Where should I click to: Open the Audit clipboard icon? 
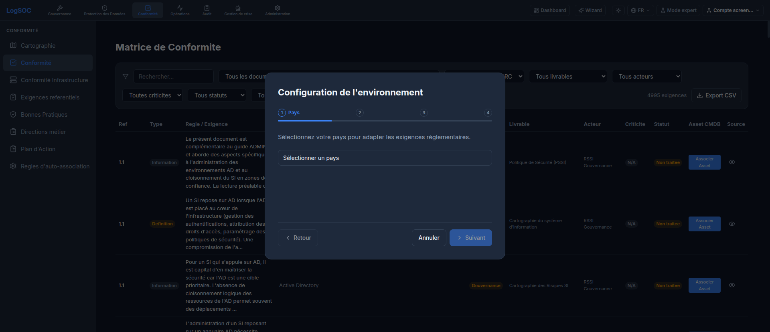point(207,8)
